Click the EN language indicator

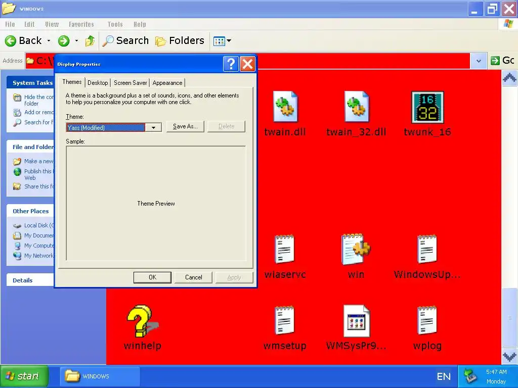click(444, 376)
